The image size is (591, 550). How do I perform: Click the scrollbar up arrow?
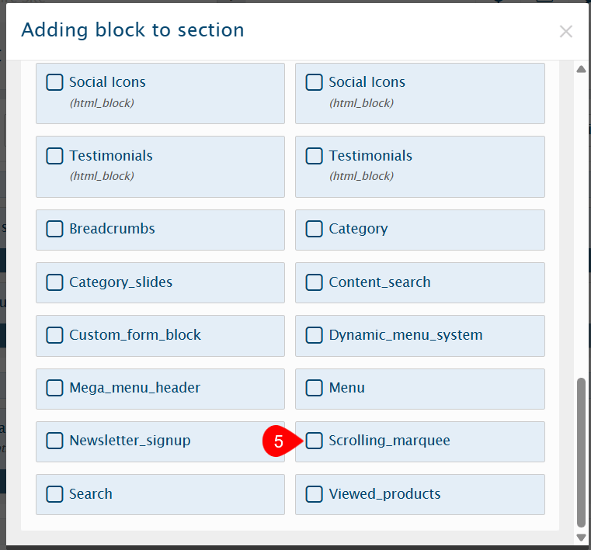coord(581,69)
